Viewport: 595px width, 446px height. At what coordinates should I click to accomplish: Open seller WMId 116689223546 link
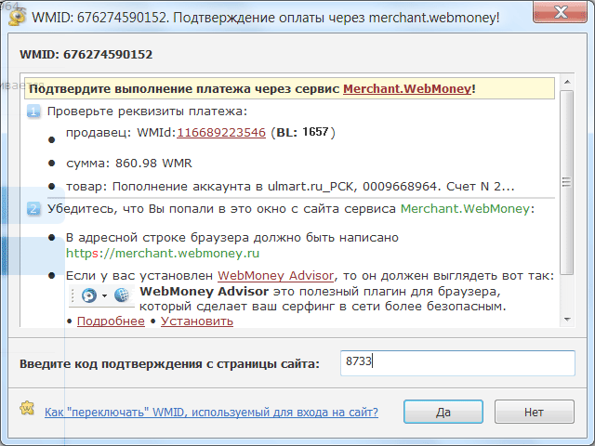221,132
